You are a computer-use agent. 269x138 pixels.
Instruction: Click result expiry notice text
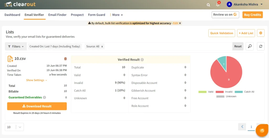click(x=37, y=113)
